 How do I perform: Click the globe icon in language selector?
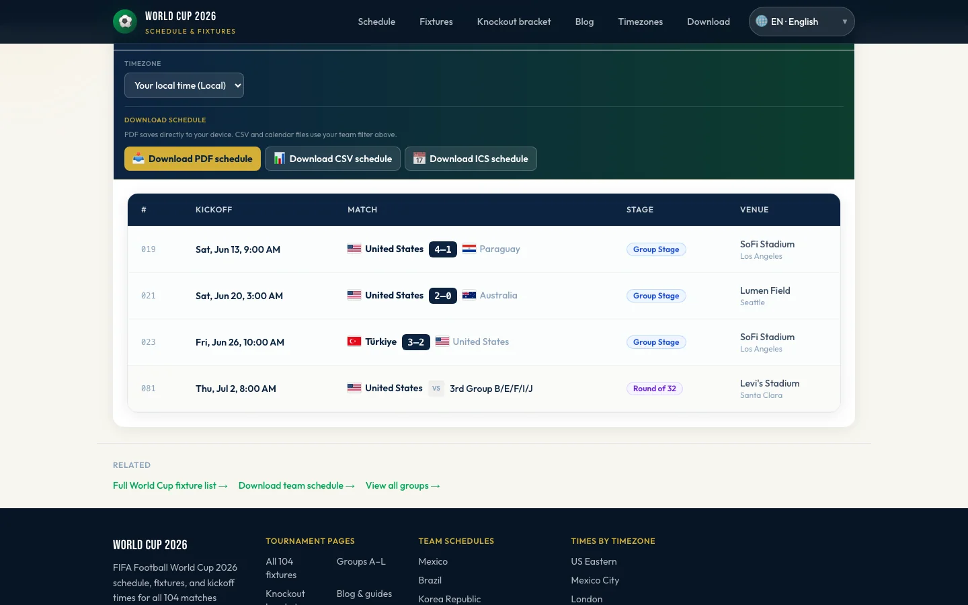point(762,22)
